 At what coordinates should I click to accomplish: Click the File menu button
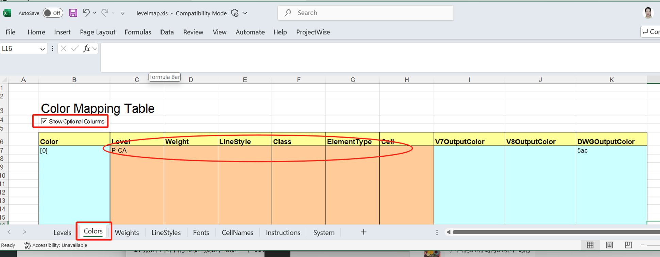pyautogui.click(x=11, y=32)
